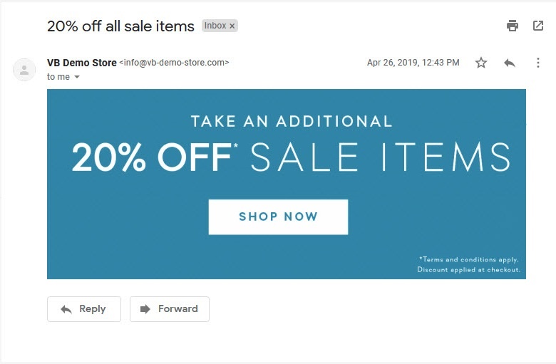Click the sender's profile avatar
Screen dimensions: 556x364
pyautogui.click(x=24, y=69)
